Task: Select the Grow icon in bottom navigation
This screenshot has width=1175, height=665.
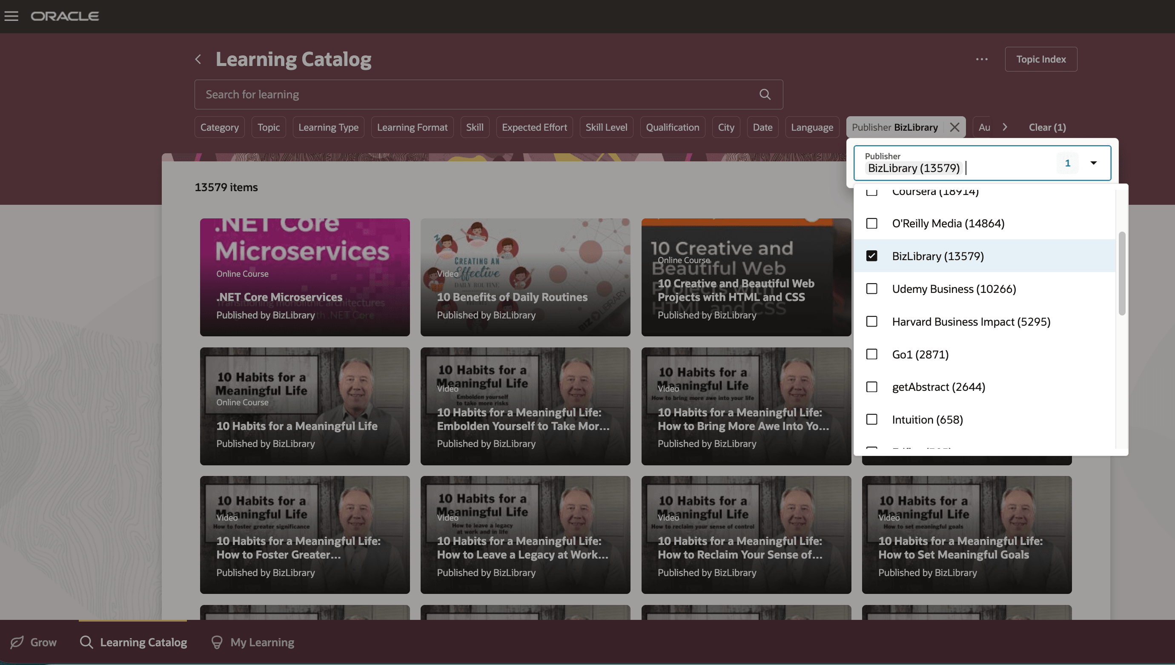Action: coord(17,642)
